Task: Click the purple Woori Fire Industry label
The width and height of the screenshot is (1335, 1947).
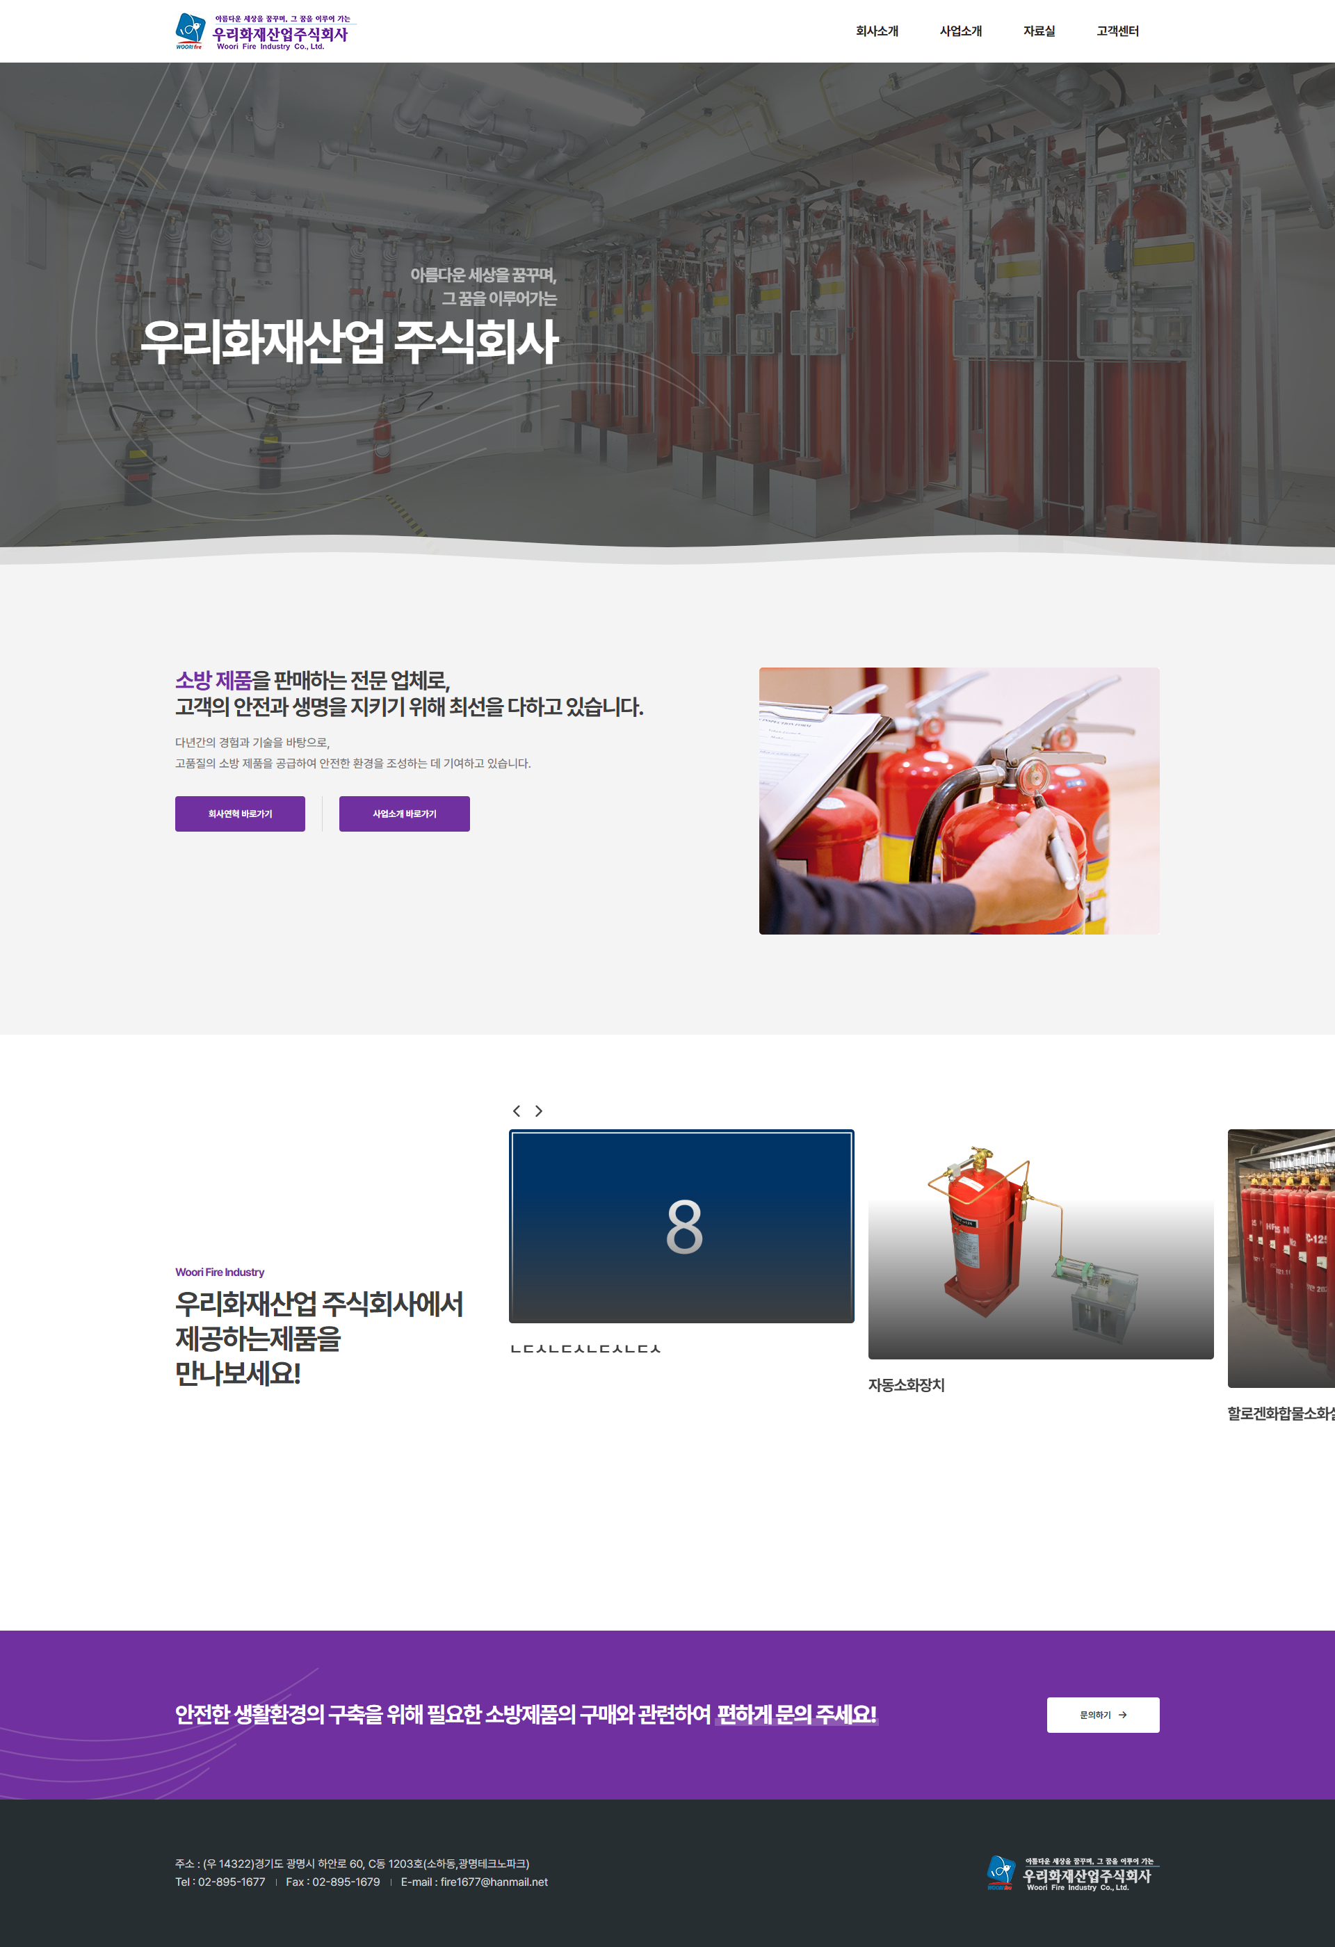Action: [220, 1272]
